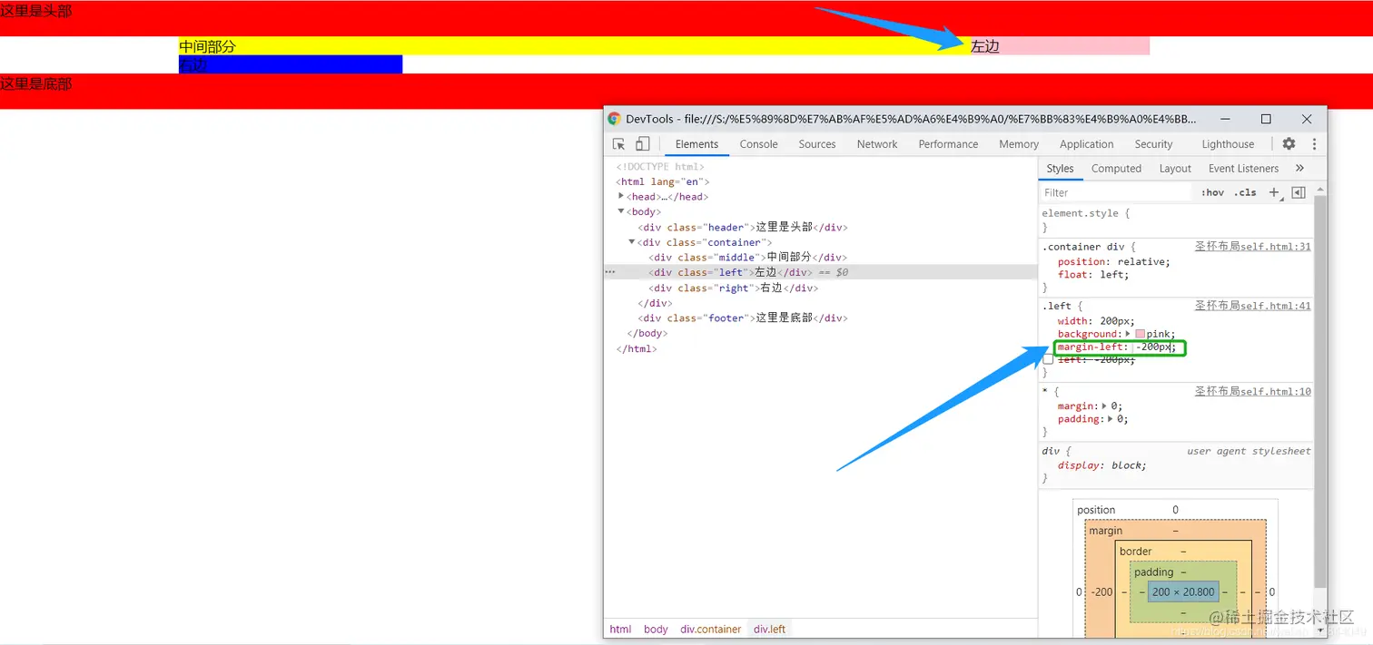Click the Chrome logo in DevTools title bar
Image resolution: width=1373 pixels, height=645 pixels.
point(614,119)
